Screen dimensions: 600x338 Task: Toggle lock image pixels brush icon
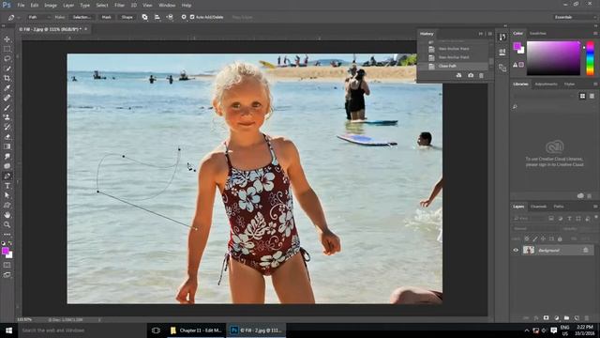click(x=535, y=238)
